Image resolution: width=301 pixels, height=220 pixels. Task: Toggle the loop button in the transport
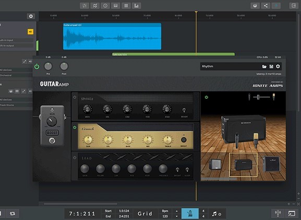click(13, 213)
